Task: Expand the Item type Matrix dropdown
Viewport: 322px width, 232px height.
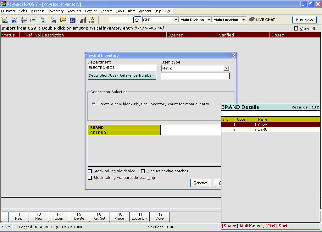Action: [226, 68]
